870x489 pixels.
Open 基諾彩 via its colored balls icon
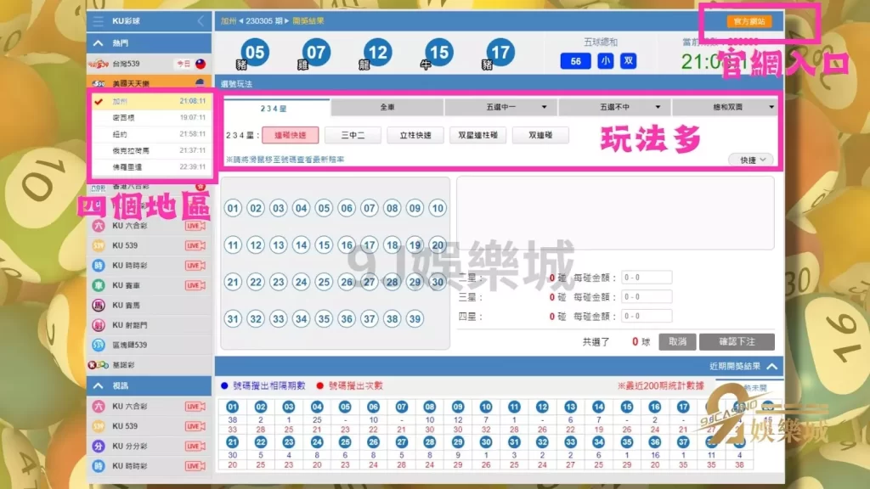click(x=99, y=365)
